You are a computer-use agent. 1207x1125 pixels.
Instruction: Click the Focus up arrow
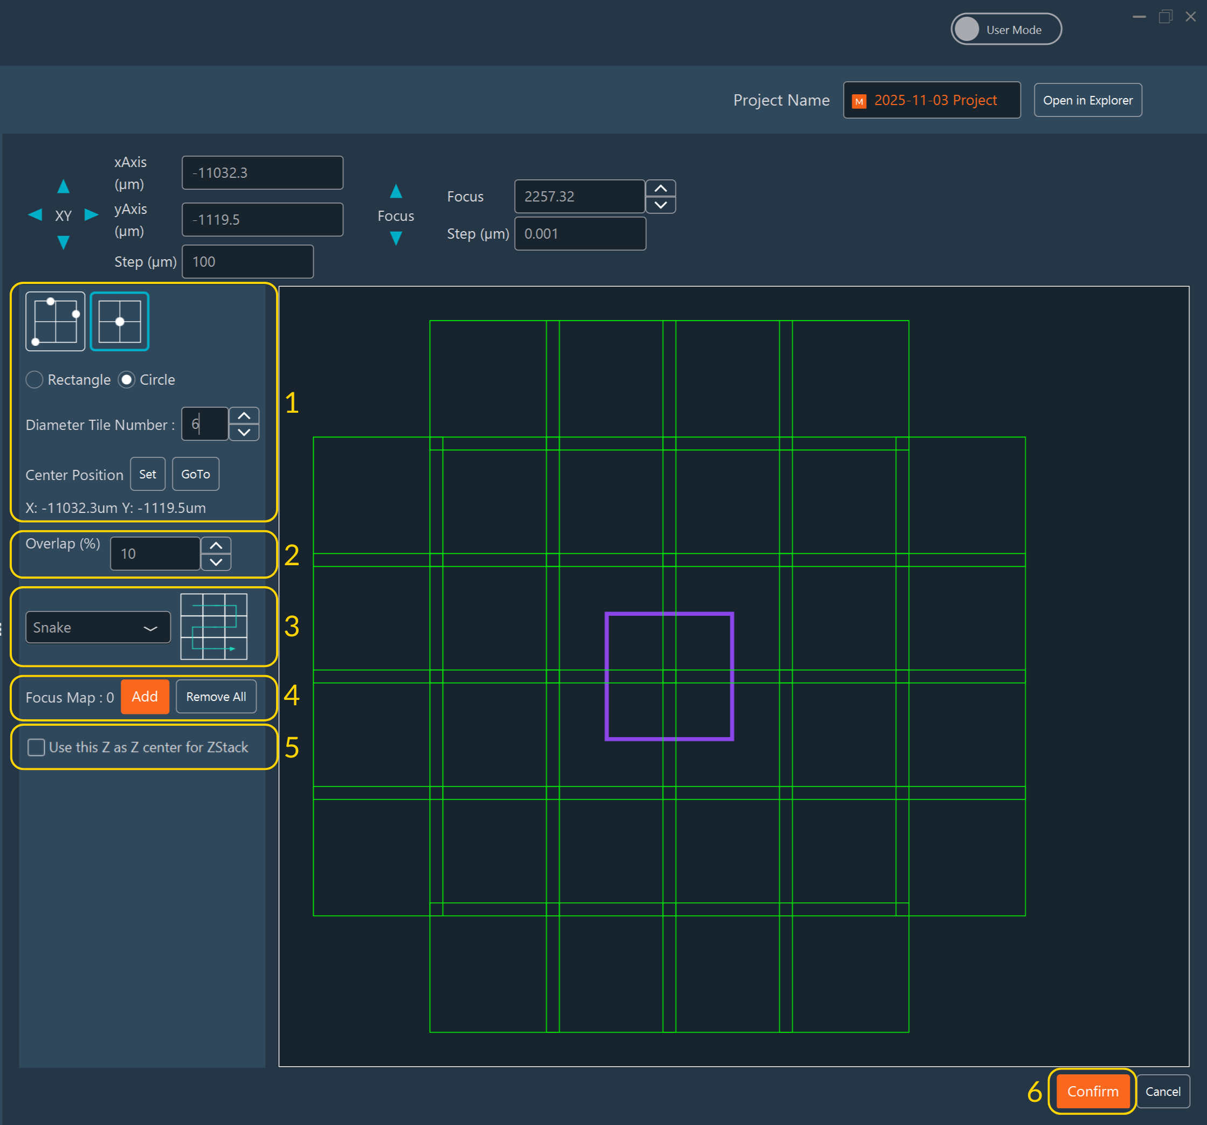[396, 191]
